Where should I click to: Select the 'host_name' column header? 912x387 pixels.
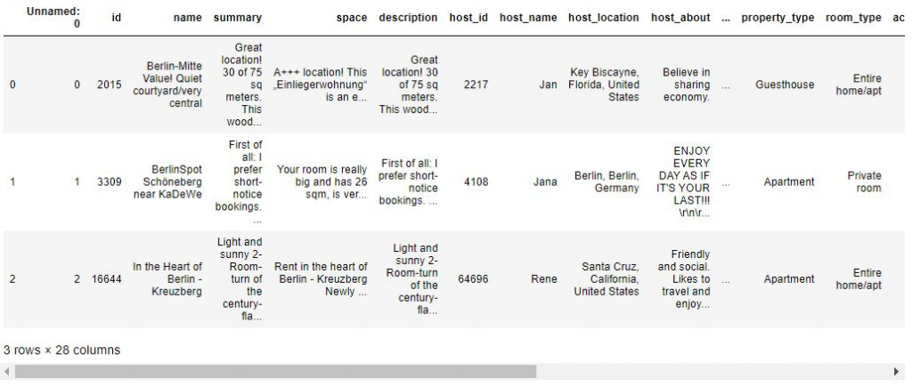(528, 18)
